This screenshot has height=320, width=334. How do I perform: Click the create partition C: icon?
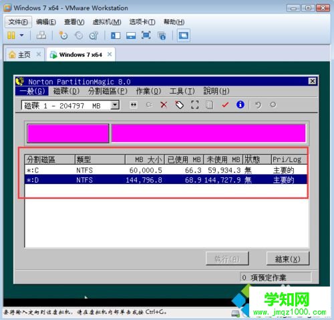click(149, 104)
